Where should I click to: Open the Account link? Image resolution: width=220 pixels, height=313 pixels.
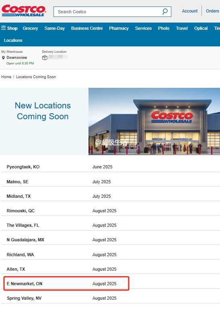point(189,11)
